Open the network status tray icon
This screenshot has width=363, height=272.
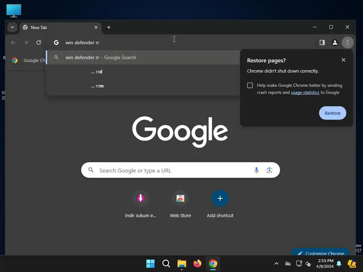299,263
